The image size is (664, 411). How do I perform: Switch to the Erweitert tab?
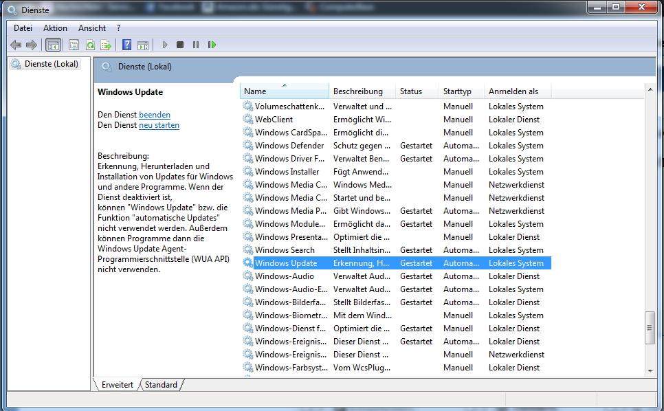(118, 385)
